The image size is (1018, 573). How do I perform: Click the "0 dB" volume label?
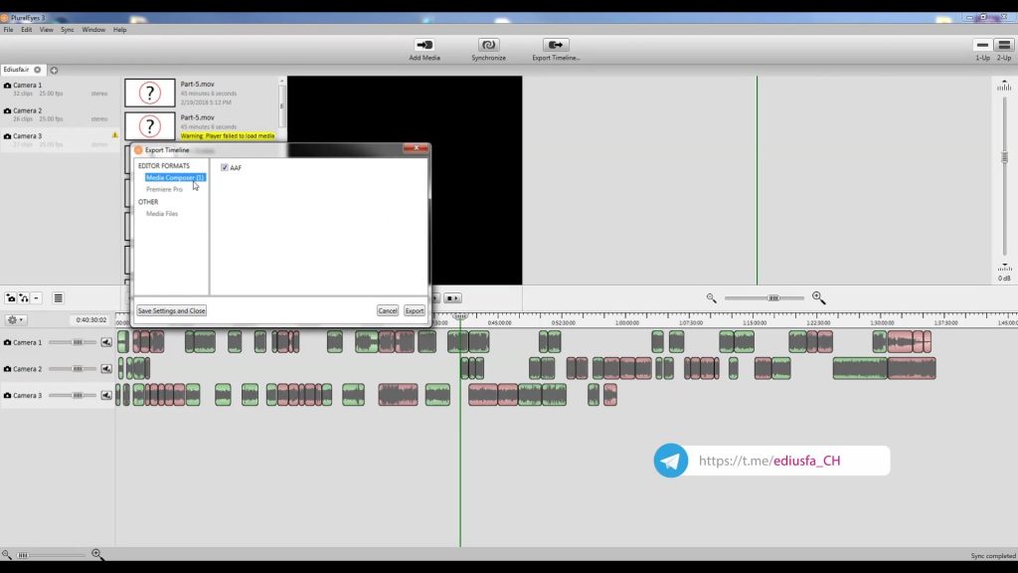coord(1004,279)
